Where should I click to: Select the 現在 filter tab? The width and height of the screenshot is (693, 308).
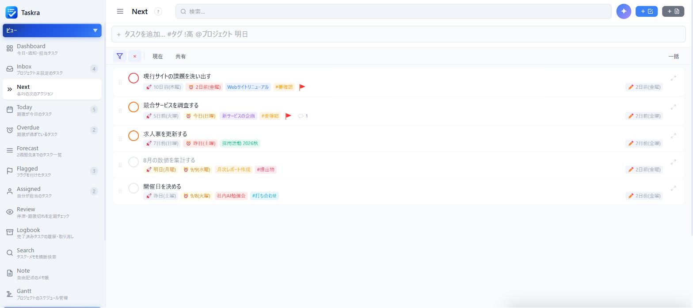click(x=158, y=56)
